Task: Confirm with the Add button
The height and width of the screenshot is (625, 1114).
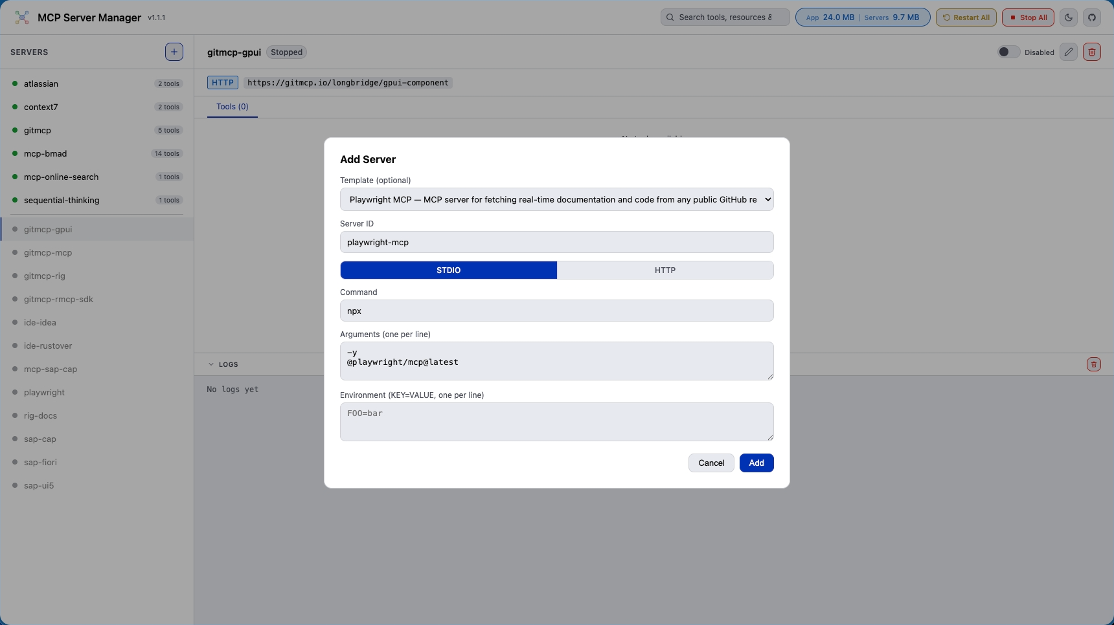Action: point(756,463)
